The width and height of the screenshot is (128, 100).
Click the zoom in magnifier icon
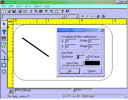pyautogui.click(x=47, y=11)
